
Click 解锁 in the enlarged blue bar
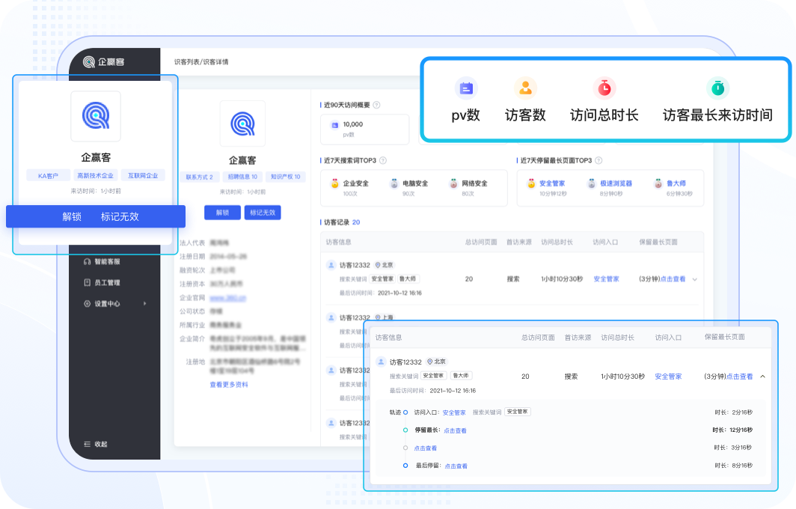[72, 217]
